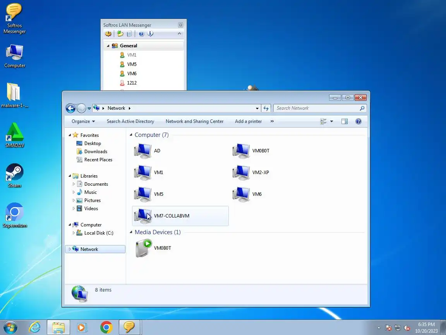Launch Google Chrome from taskbar
The width and height of the screenshot is (446, 335).
tap(106, 327)
